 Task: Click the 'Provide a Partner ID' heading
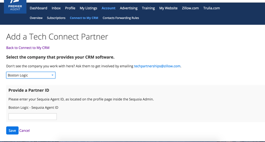click(29, 90)
